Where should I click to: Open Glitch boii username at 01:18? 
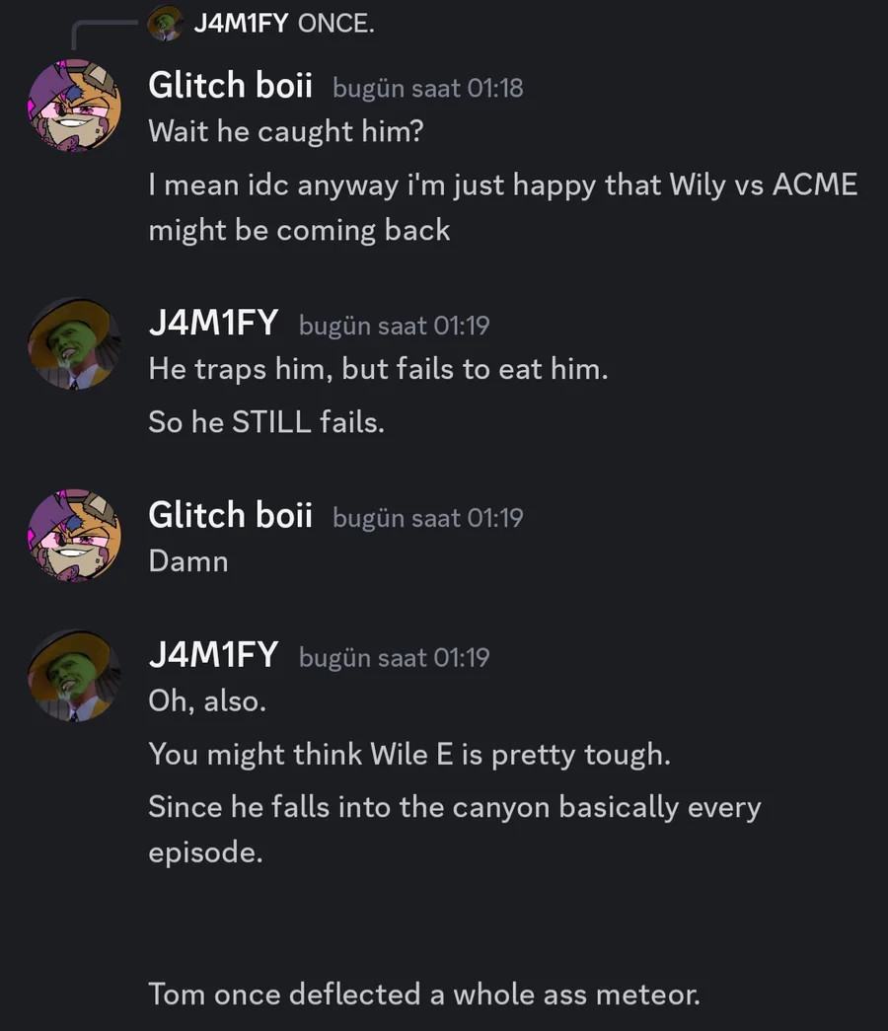click(x=230, y=86)
